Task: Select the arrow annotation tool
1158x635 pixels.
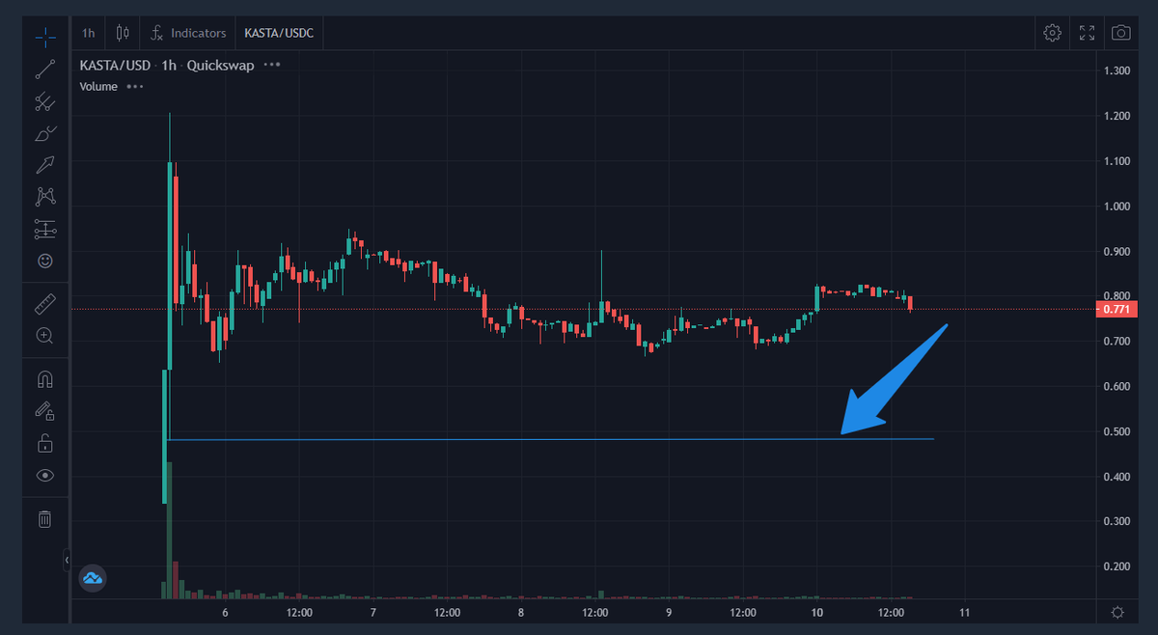Action: click(44, 165)
